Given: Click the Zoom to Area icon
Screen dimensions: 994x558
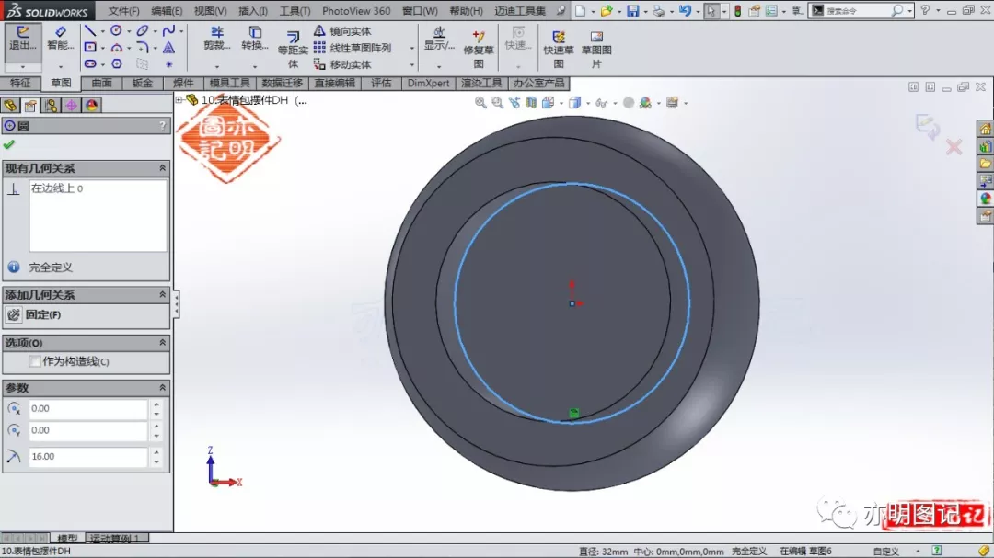Looking at the screenshot, I should point(498,103).
